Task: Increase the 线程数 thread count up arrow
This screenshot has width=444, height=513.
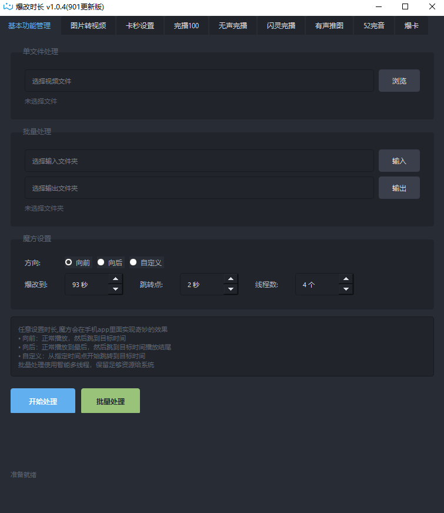Action: 346,279
